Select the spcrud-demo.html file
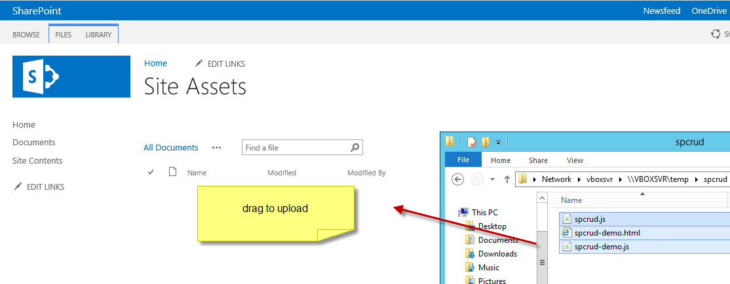The height and width of the screenshot is (284, 730). point(644,233)
